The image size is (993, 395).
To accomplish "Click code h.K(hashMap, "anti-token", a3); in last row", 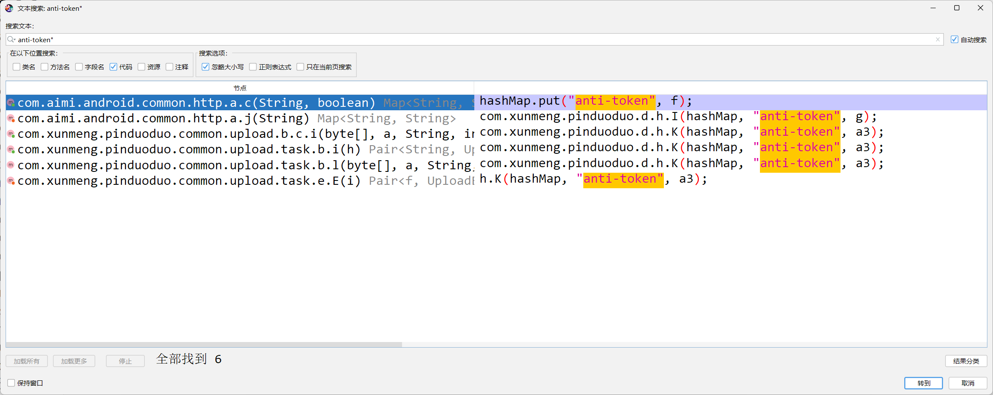I will pyautogui.click(x=593, y=179).
